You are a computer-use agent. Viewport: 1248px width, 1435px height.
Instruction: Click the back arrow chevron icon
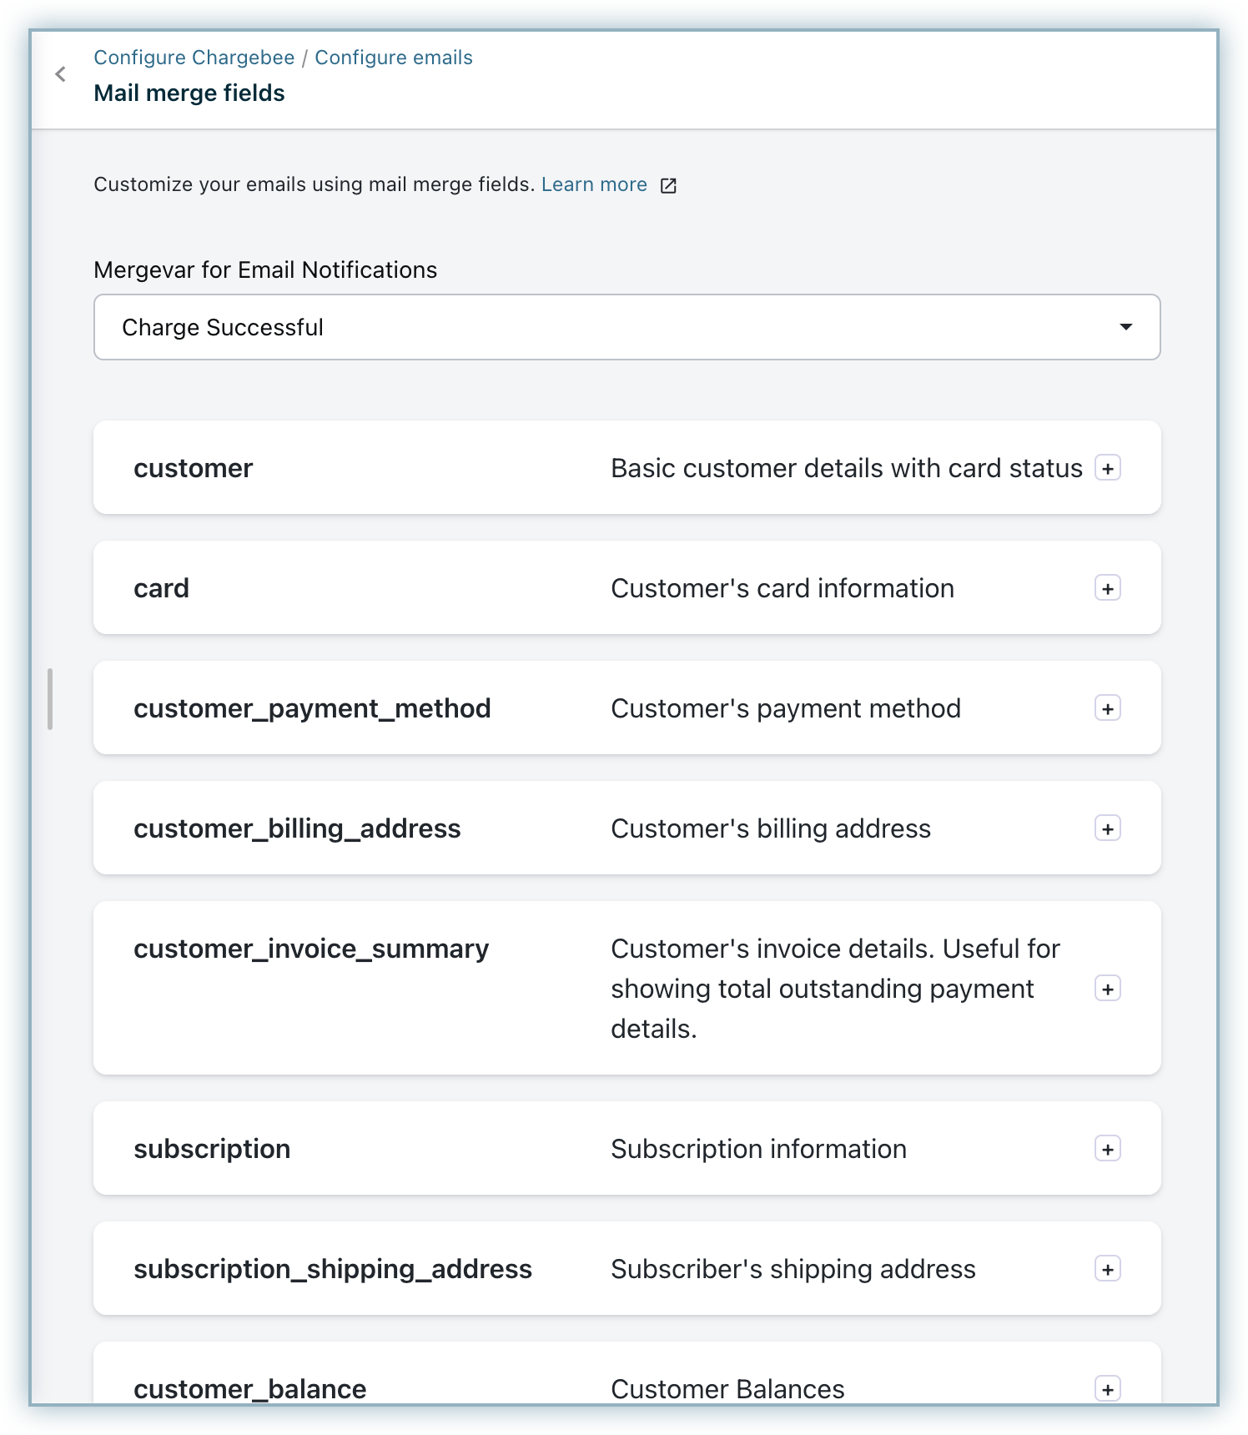pos(60,74)
